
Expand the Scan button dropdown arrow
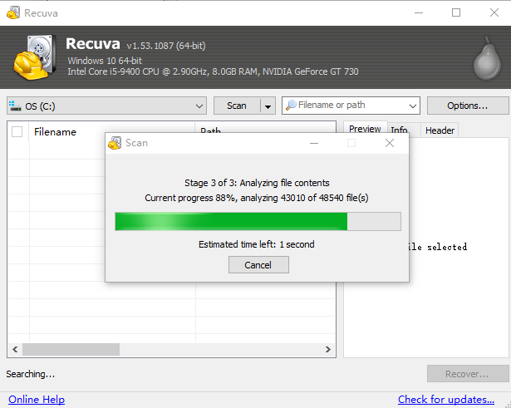[x=267, y=106]
